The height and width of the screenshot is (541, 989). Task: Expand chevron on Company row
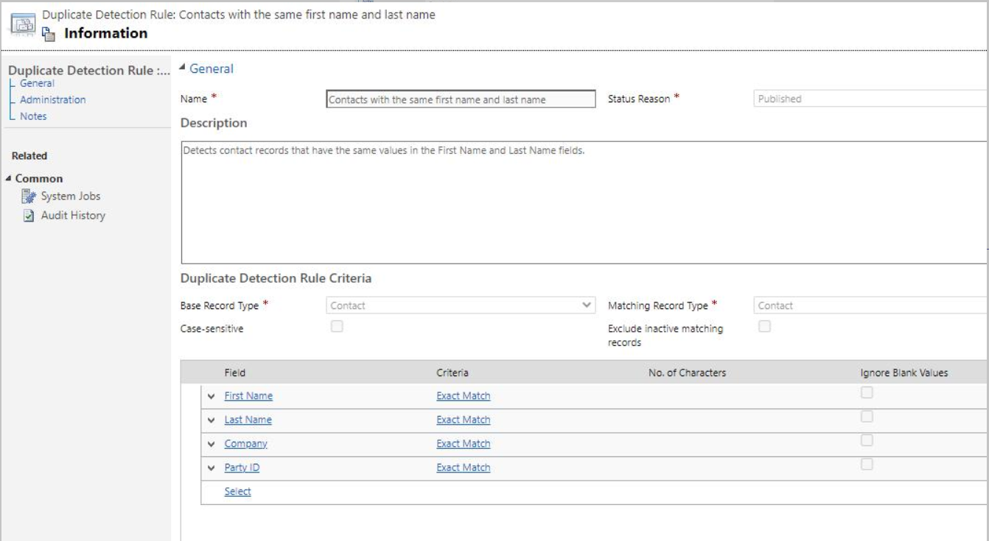[x=212, y=445]
